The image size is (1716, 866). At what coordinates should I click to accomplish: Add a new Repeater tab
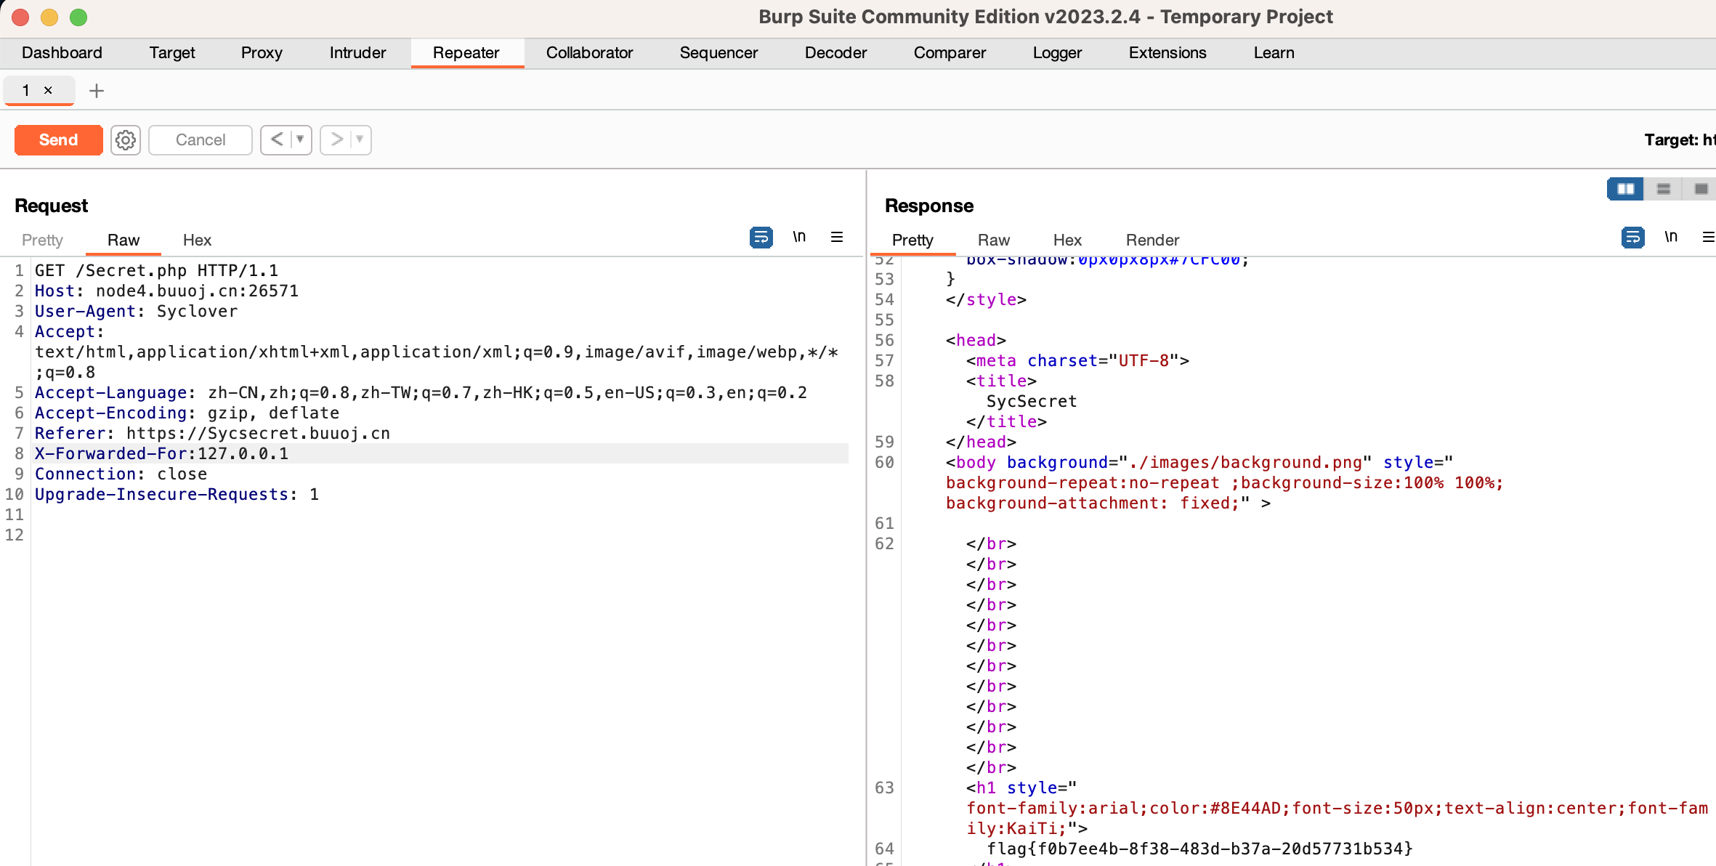(x=96, y=91)
